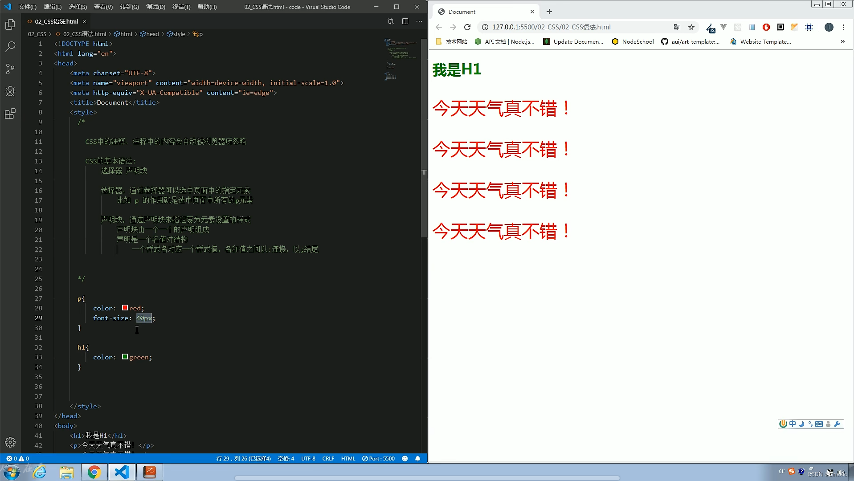Bookmark this page with star icon
The height and width of the screenshot is (481, 854).
tap(691, 27)
